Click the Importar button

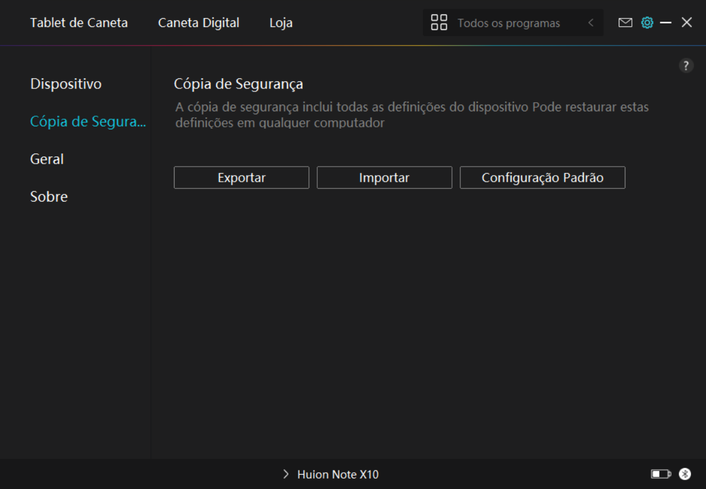click(x=384, y=178)
